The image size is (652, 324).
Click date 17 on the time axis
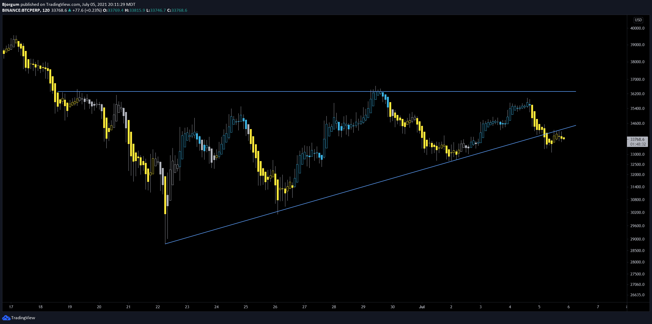[11, 307]
